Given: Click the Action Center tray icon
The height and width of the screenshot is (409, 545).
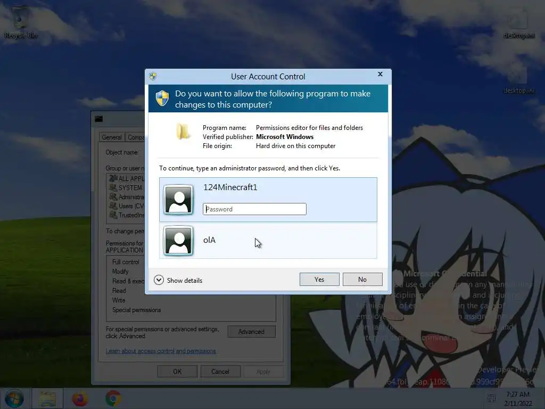Looking at the screenshot, I should pyautogui.click(x=491, y=398).
